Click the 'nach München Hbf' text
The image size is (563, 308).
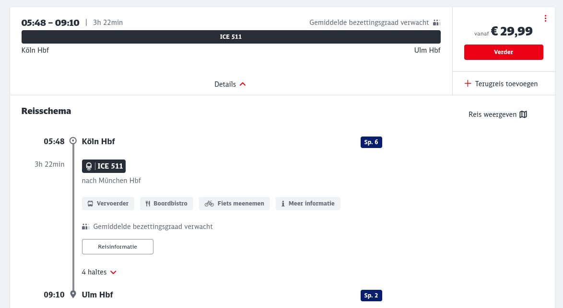(x=111, y=181)
